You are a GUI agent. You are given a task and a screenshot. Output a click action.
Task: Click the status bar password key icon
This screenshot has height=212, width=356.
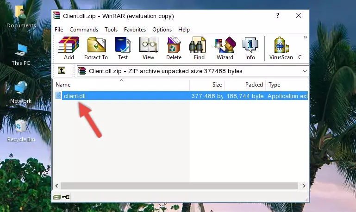pyautogui.click(x=66, y=197)
